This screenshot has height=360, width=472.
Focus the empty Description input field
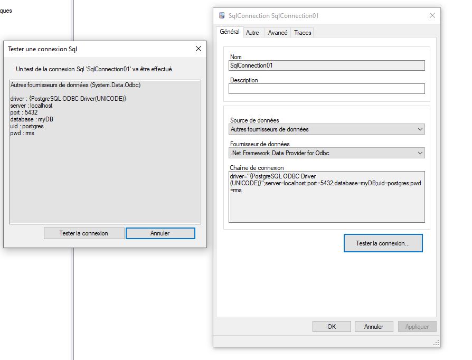pyautogui.click(x=326, y=89)
